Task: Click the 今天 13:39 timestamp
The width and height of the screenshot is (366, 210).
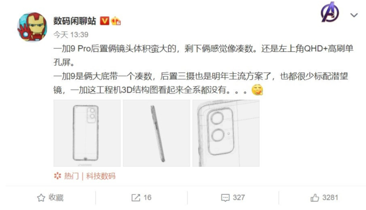Action: 71,35
